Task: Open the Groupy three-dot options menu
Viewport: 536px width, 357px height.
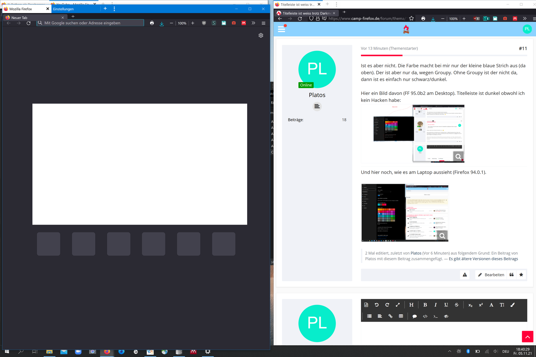Action: [114, 9]
